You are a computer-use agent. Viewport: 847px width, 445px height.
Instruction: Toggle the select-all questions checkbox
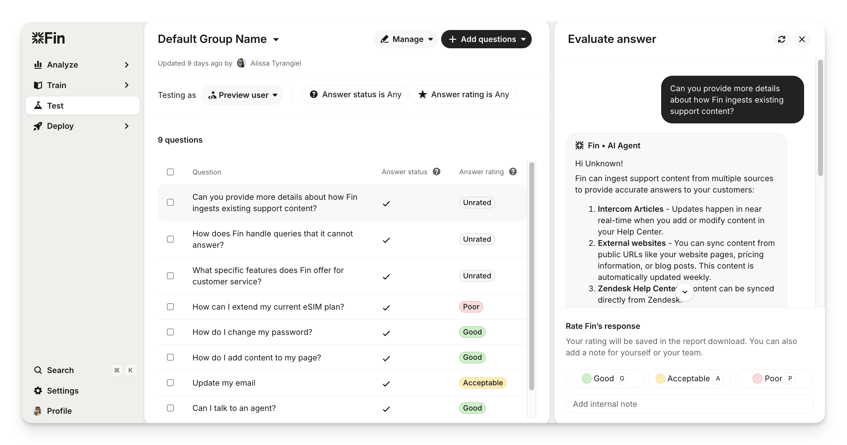click(170, 172)
